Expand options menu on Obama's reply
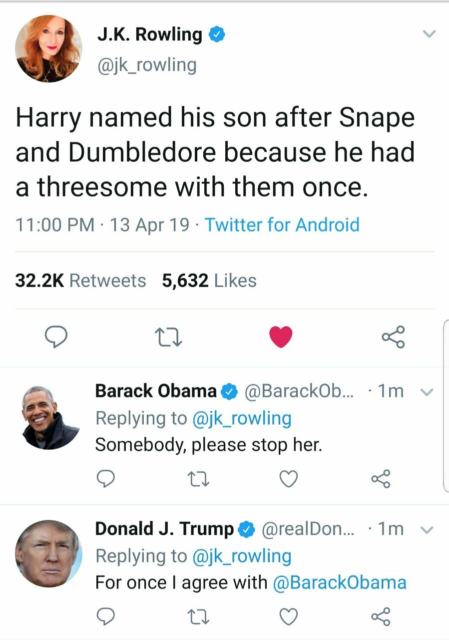449x640 pixels. 426,392
